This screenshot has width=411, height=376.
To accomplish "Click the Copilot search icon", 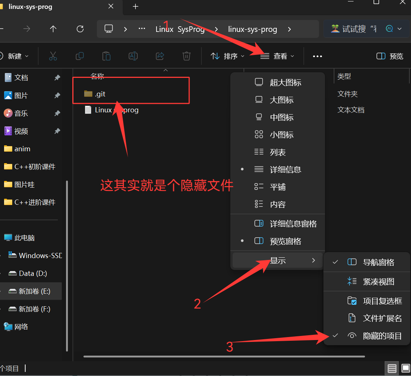I will [389, 29].
